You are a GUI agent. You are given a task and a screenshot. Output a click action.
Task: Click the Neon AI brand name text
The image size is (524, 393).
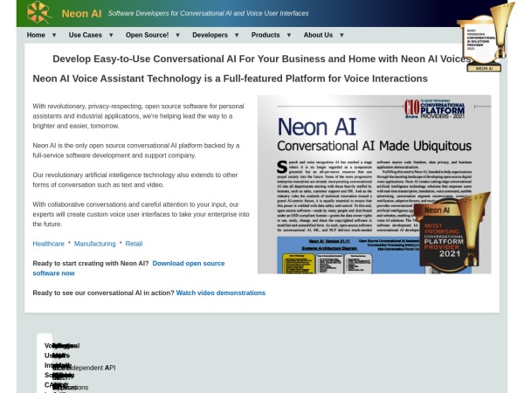(81, 13)
